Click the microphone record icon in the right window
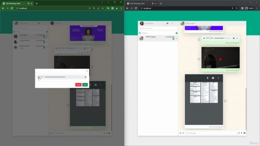This screenshot has width=260, height=146. tap(242, 133)
